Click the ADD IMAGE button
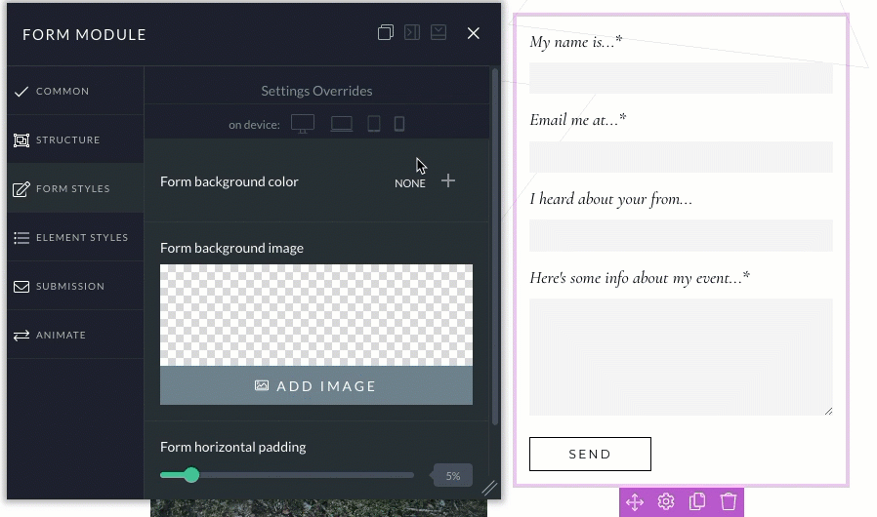 pyautogui.click(x=316, y=385)
